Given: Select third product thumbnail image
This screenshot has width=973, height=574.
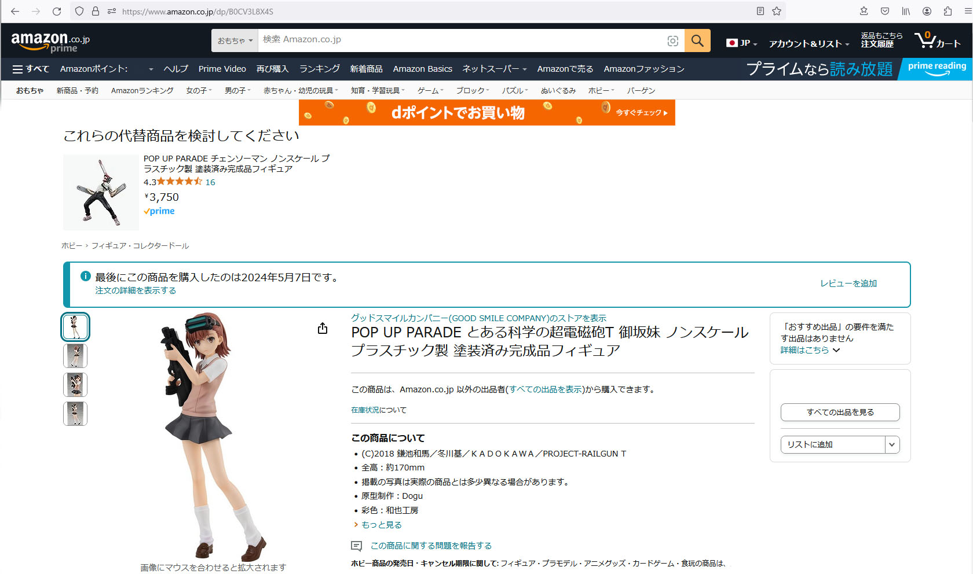Looking at the screenshot, I should click(75, 385).
